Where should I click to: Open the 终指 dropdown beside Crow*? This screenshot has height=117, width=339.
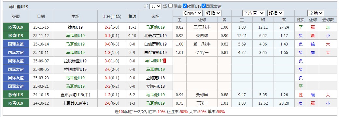click(213, 13)
